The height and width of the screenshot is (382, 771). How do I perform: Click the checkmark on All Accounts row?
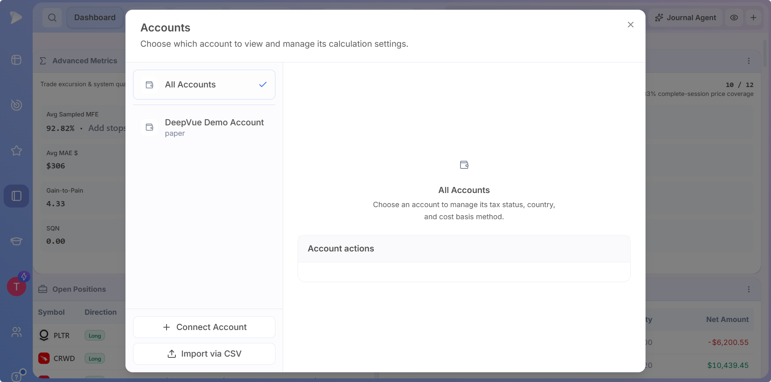[263, 85]
